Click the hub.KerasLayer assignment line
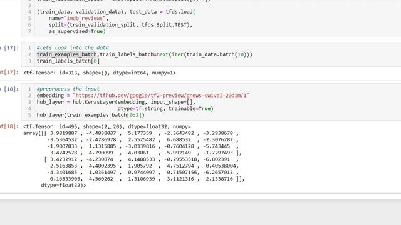 pyautogui.click(x=116, y=102)
